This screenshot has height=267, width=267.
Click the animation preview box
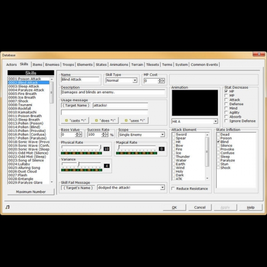tap(195, 103)
